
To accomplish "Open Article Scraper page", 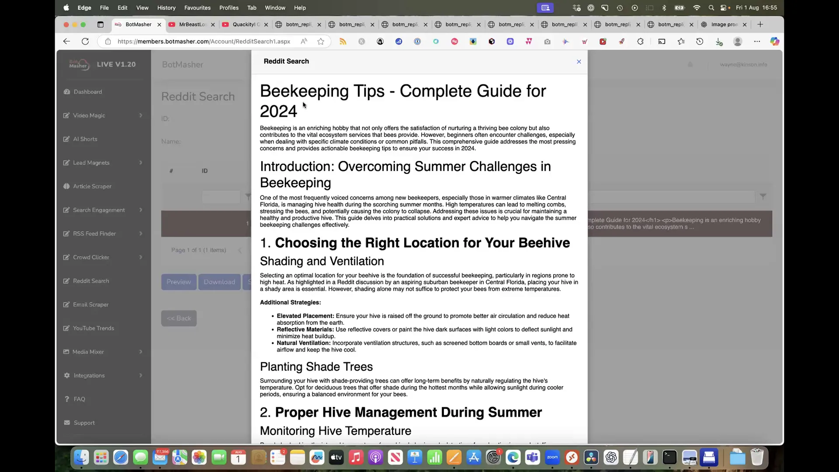I will click(92, 186).
